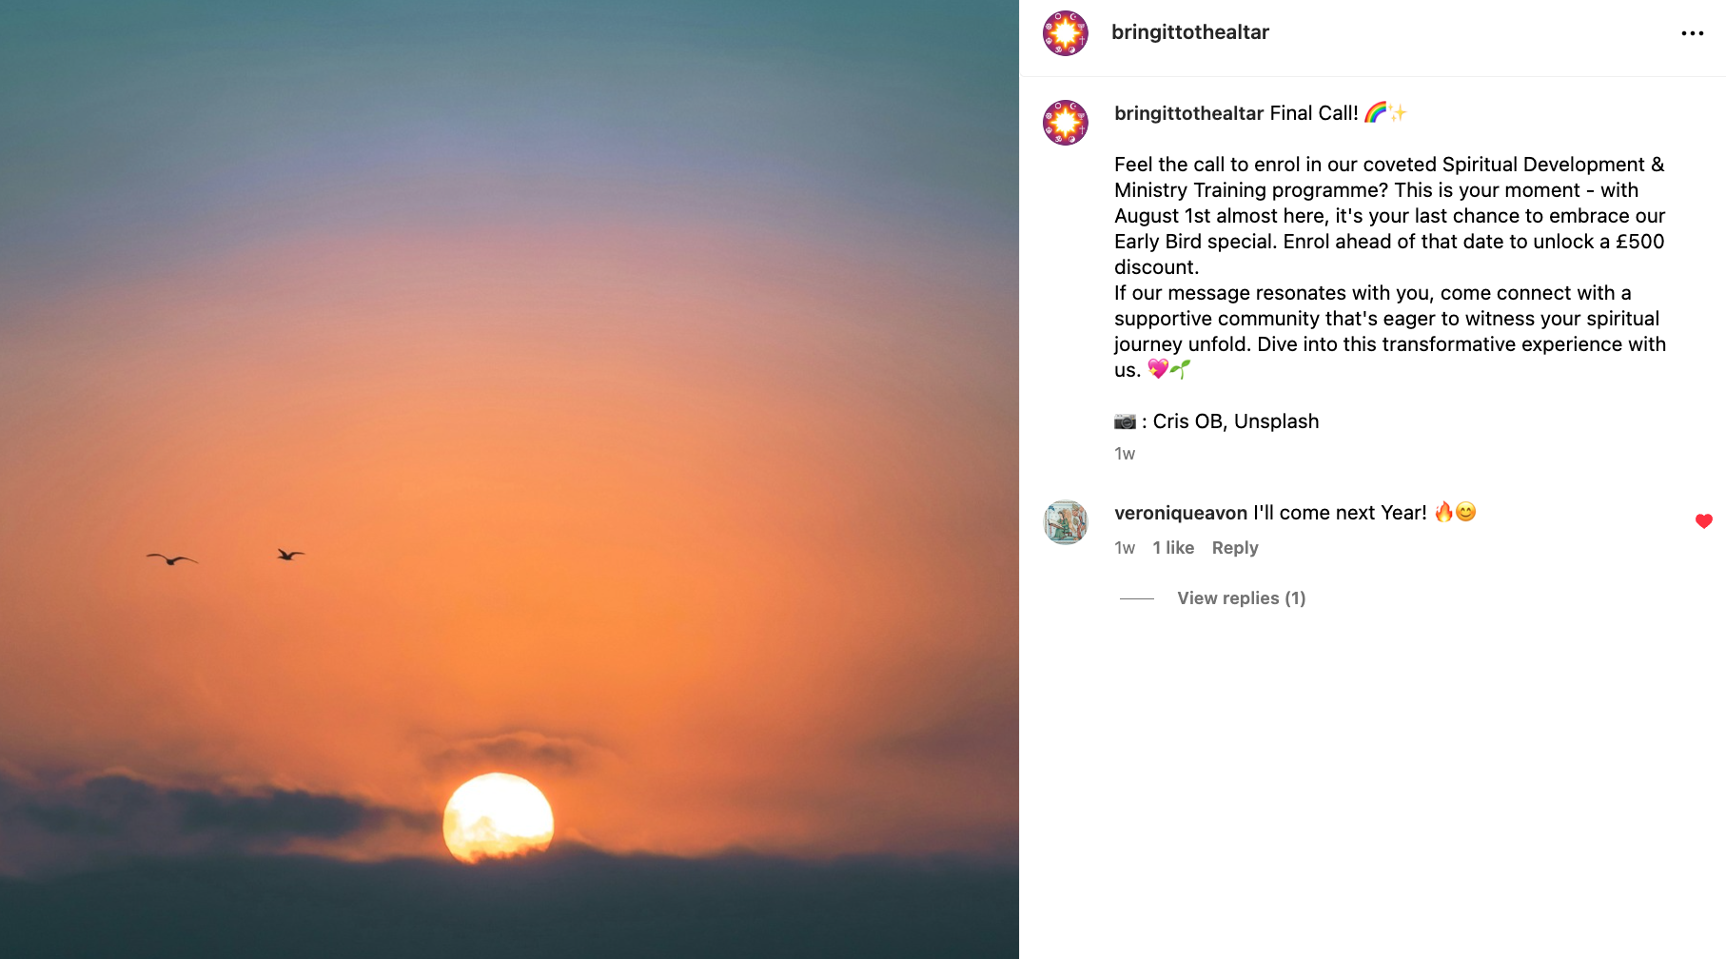The width and height of the screenshot is (1726, 959).
Task: Open the veroniqueavon username link
Action: (x=1181, y=513)
